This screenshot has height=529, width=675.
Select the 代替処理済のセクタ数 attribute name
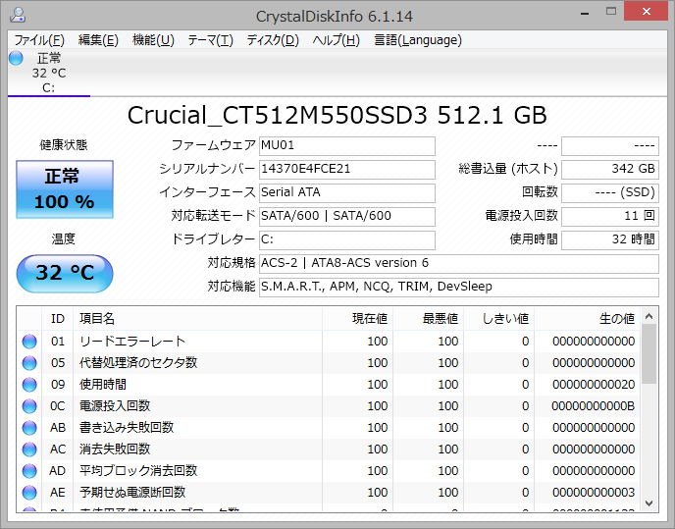138,363
